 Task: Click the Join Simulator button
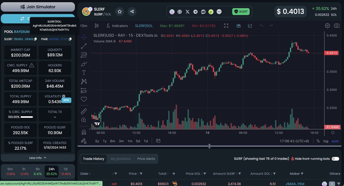38,7
